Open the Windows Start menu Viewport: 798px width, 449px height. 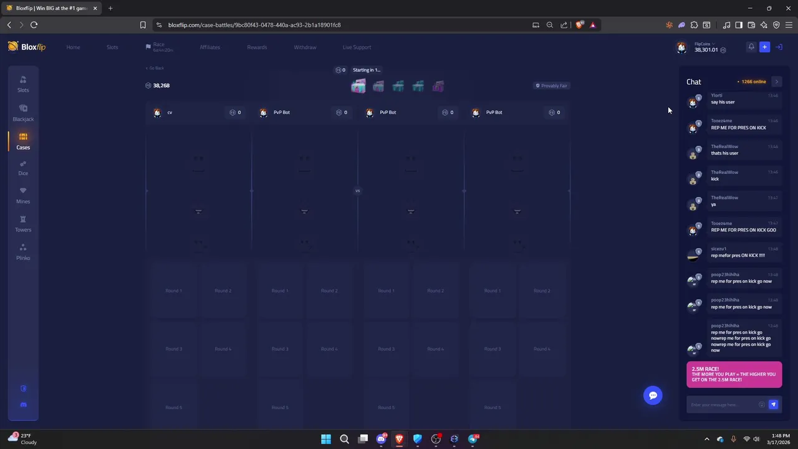point(326,439)
